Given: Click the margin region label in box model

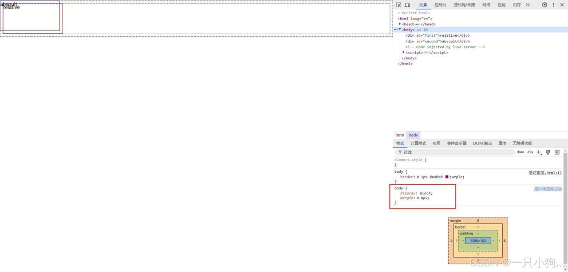Looking at the screenshot, I should pos(455,221).
